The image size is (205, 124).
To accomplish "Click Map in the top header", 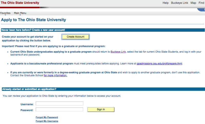I will click(x=193, y=3).
